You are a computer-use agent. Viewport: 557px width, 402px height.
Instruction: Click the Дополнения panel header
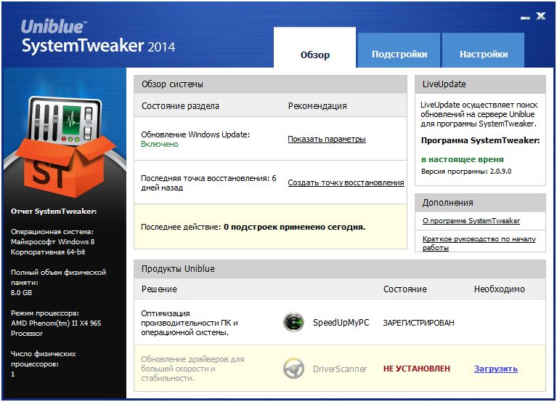[x=480, y=203]
